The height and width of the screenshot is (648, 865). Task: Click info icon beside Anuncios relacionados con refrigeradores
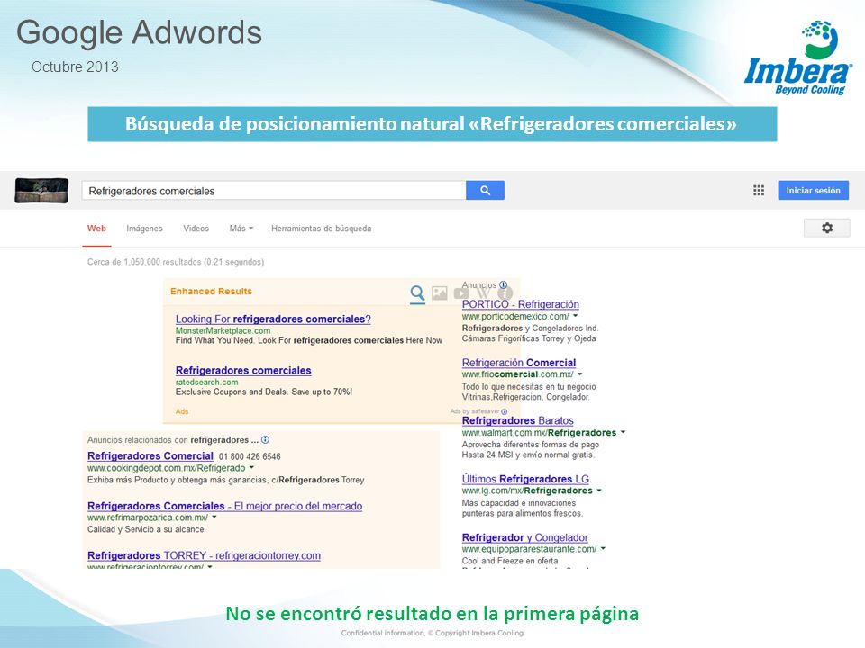(x=265, y=440)
